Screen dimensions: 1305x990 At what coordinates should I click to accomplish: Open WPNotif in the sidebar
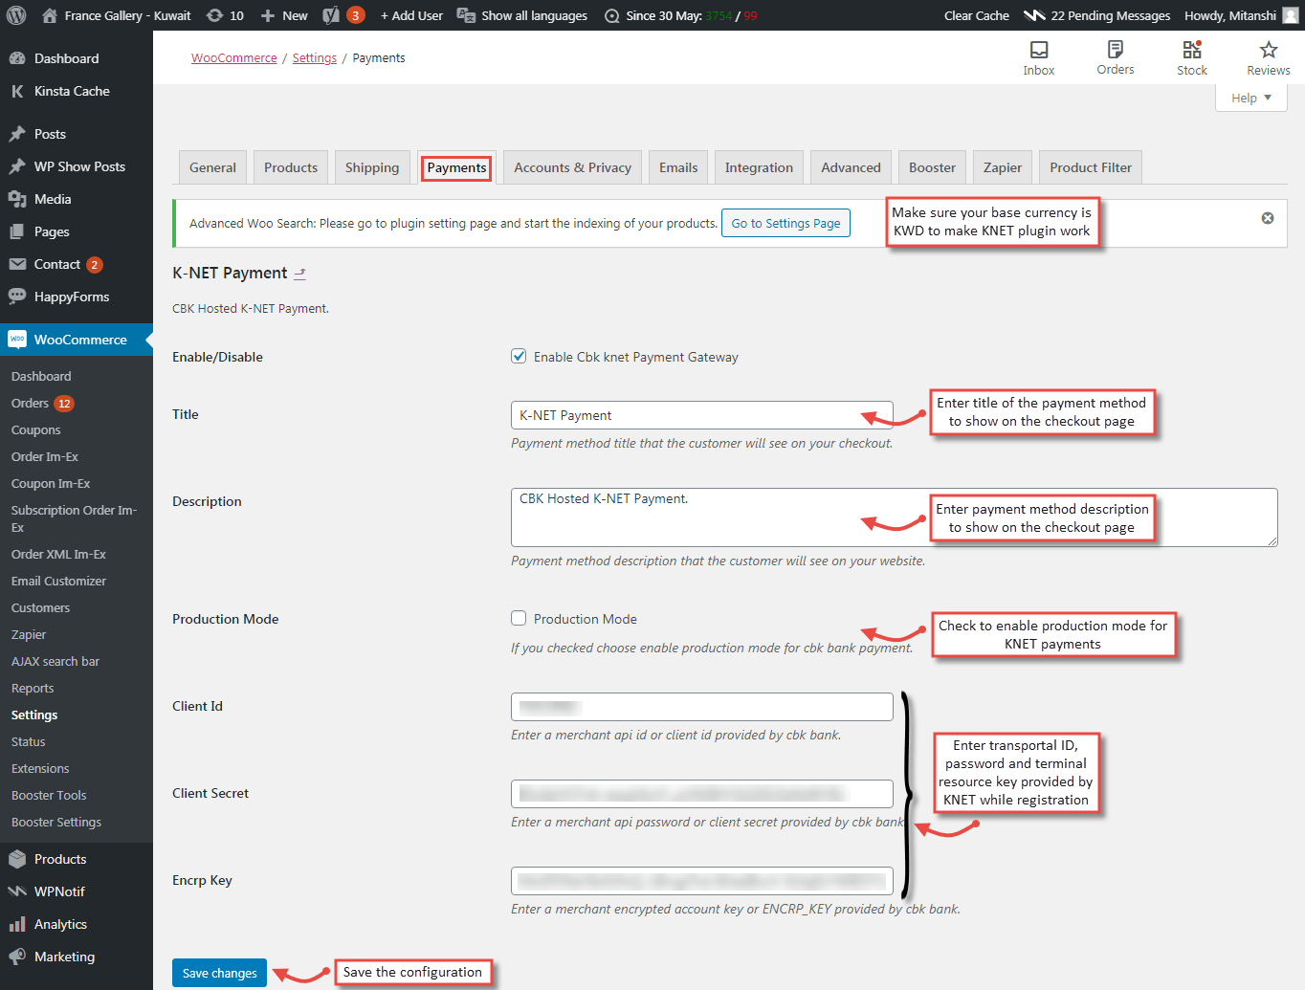coord(77,891)
